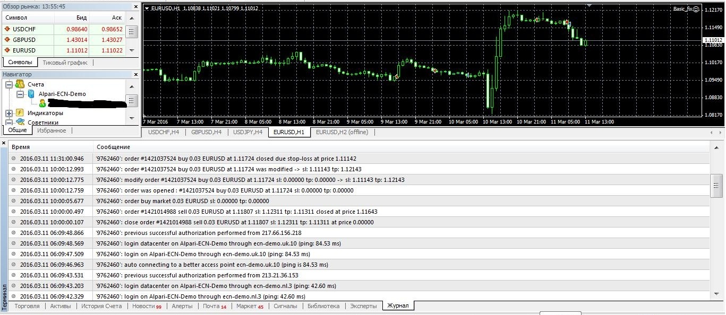Open the Почта tab with 14 badge

point(215,306)
